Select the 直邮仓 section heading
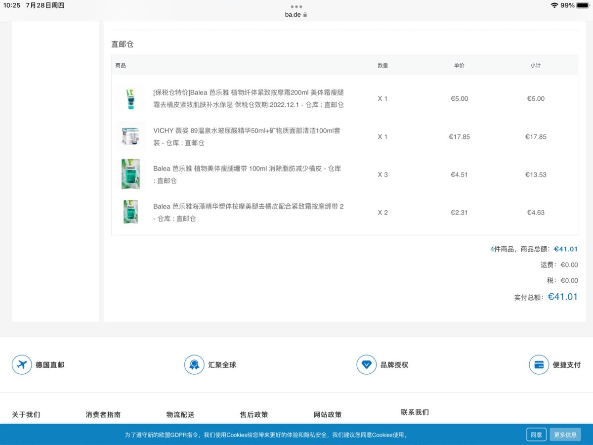 point(123,44)
